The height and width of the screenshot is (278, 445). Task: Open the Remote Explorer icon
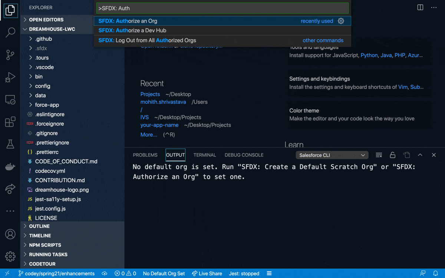coord(10,99)
